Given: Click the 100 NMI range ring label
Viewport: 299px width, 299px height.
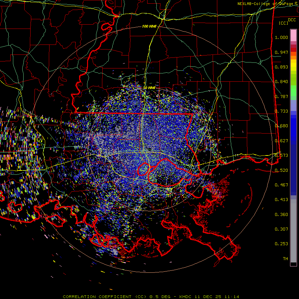Looking at the screenshot, I should click(x=149, y=26).
